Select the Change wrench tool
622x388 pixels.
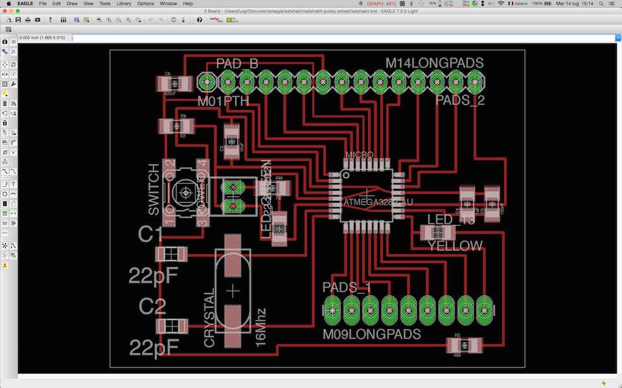click(x=13, y=84)
